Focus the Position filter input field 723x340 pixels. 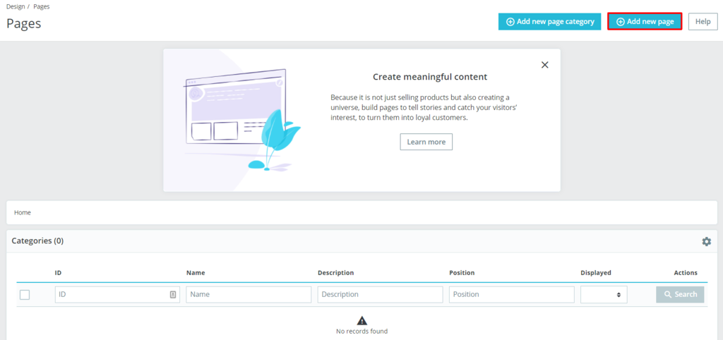point(511,295)
